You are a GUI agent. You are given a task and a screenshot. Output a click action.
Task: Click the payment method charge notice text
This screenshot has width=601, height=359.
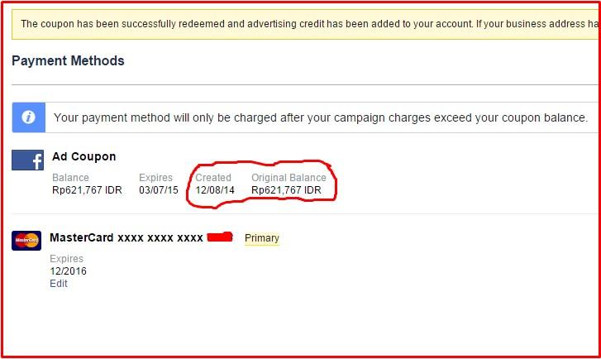click(321, 117)
